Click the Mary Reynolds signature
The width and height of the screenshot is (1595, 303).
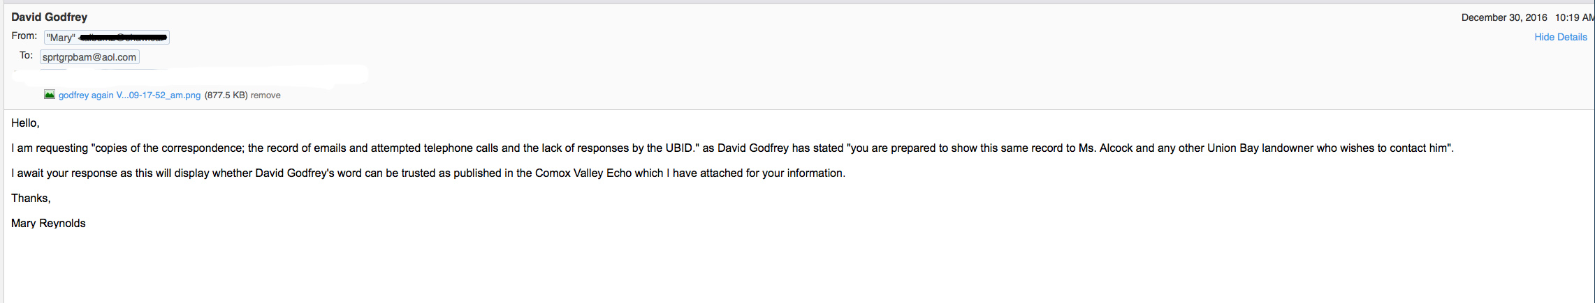point(48,224)
